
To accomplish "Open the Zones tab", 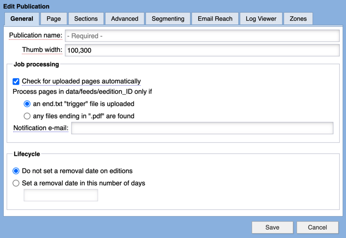I will tap(298, 19).
